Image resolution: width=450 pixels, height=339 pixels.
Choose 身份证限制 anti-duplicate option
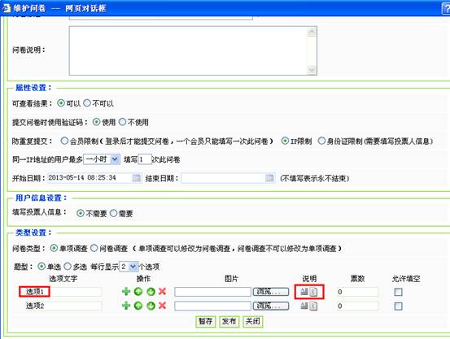click(321, 141)
